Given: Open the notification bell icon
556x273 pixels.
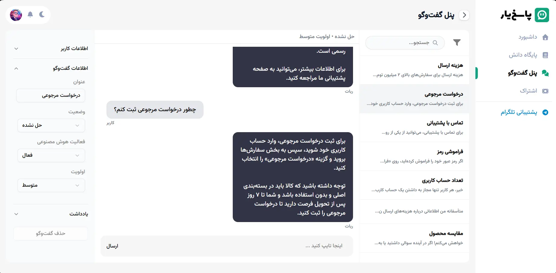Looking at the screenshot, I should coord(30,14).
